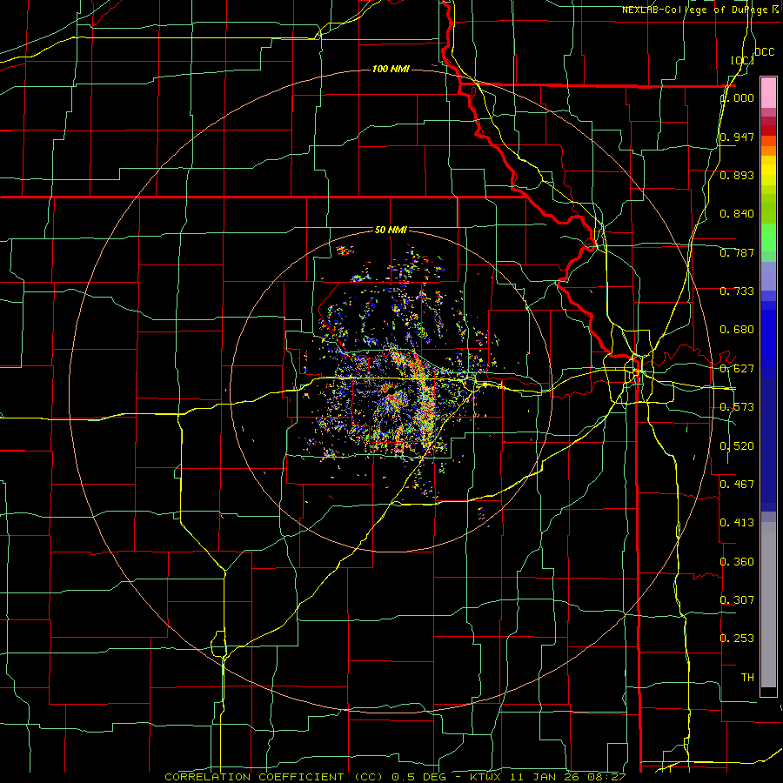Click the Correlation Coefficient KTWX caption text
The height and width of the screenshot is (783, 783).
coord(395,777)
